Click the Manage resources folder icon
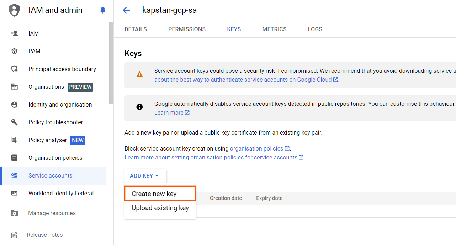Screen dimensions: 456x245 click(14, 213)
